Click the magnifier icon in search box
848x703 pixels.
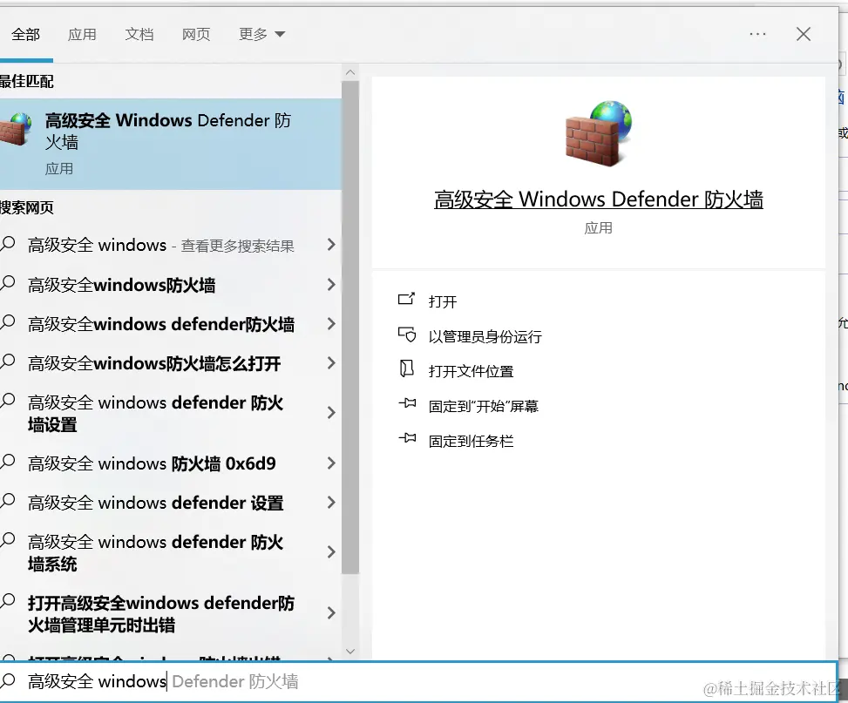pos(8,679)
